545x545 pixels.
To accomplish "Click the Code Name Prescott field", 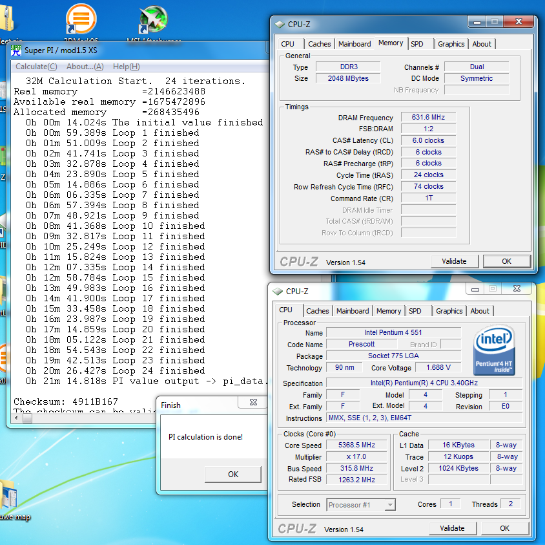I will pyautogui.click(x=362, y=344).
